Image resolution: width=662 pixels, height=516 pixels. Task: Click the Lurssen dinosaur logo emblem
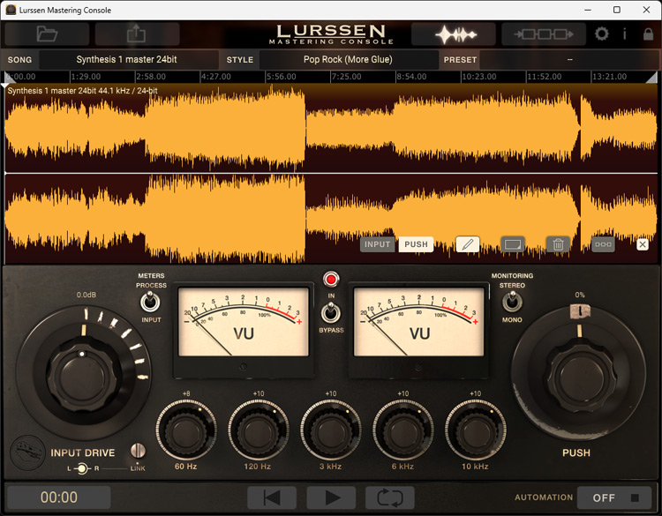click(x=28, y=452)
